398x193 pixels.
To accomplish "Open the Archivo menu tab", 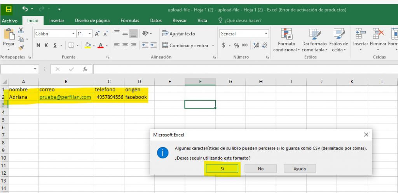I will pyautogui.click(x=10, y=21).
